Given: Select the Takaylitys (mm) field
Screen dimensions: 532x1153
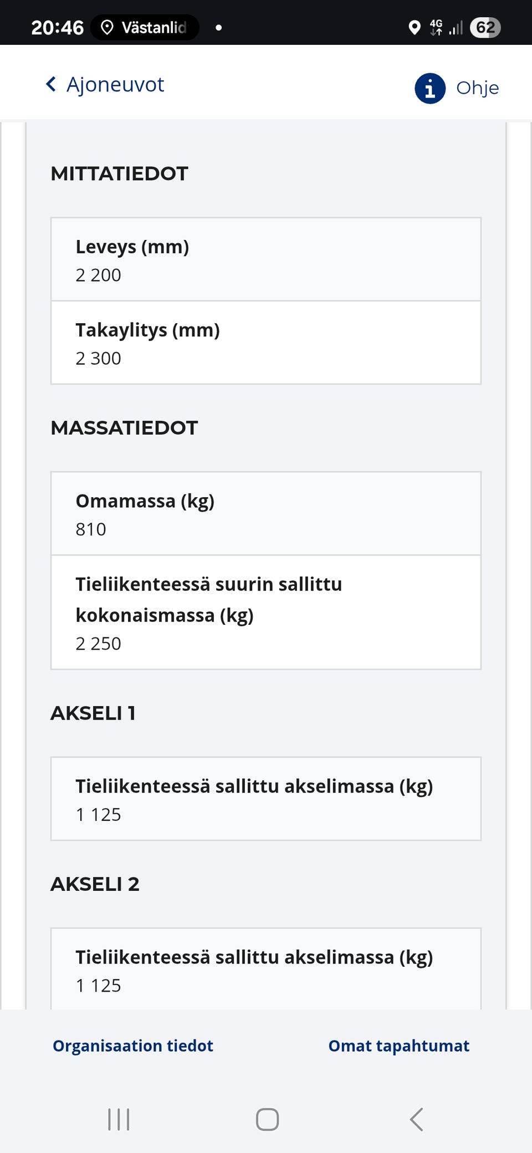Looking at the screenshot, I should [x=266, y=342].
